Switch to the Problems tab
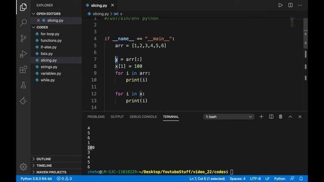Image resolution: width=324 pixels, height=182 pixels. [96, 117]
